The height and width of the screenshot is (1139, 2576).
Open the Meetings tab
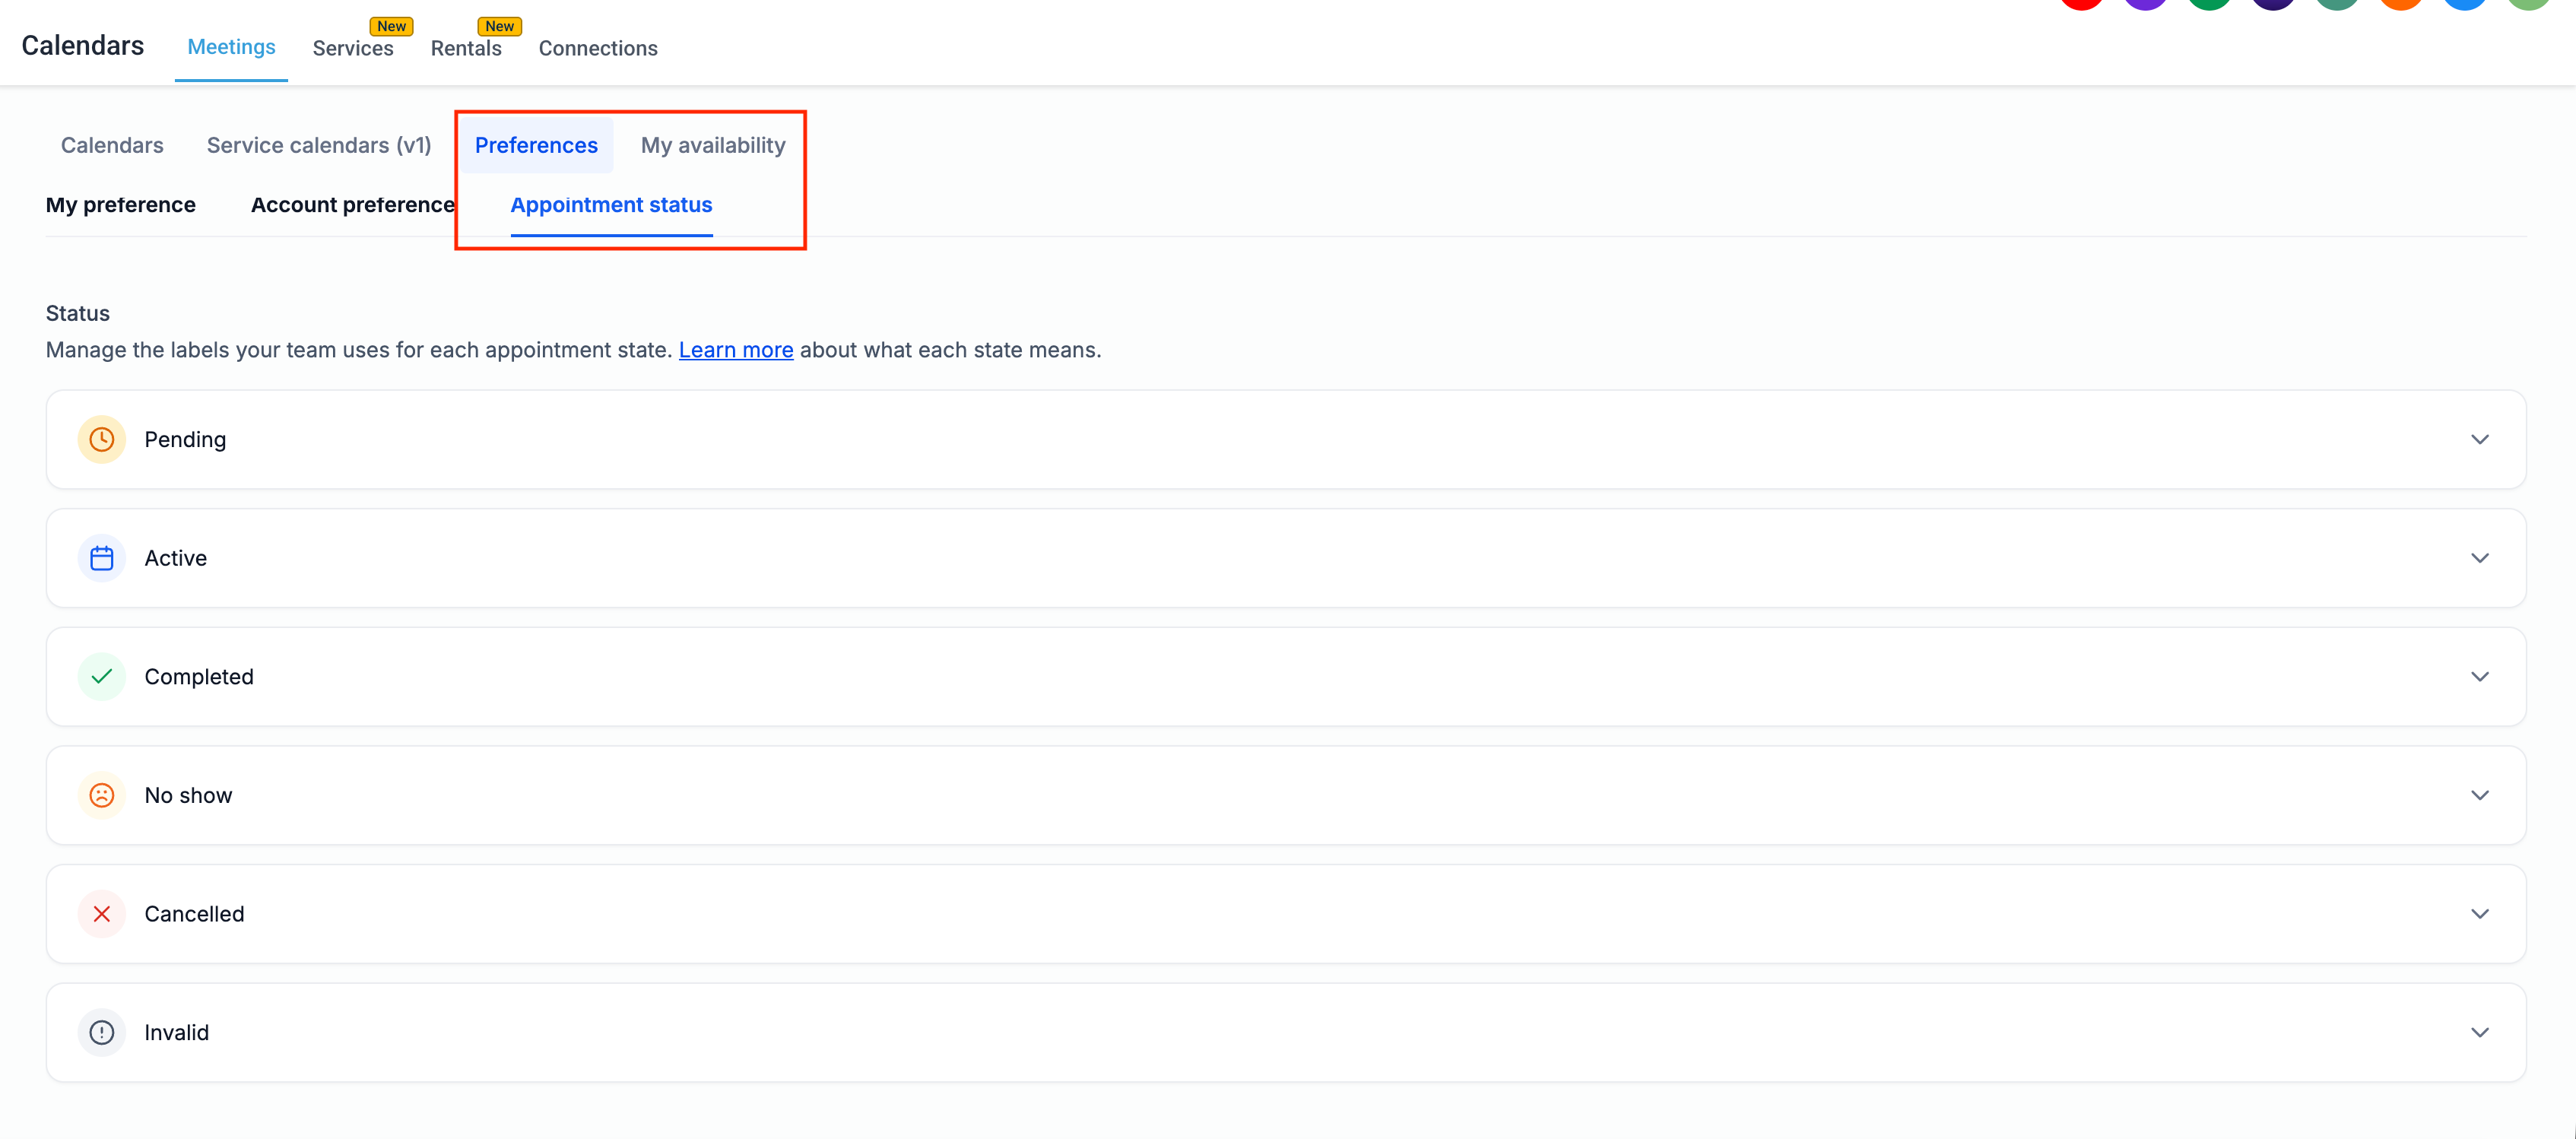(x=231, y=47)
